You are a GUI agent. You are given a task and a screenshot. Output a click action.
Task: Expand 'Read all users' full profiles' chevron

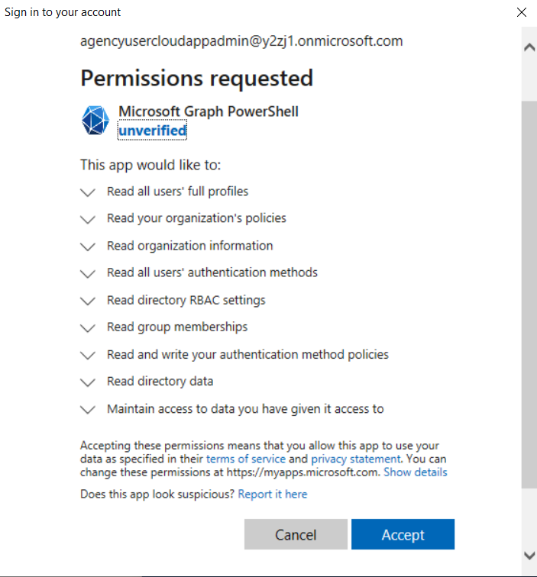(x=88, y=192)
